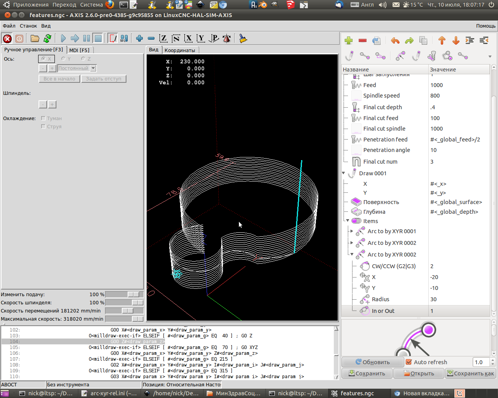
Task: Move feature up with orange up arrow
Action: coord(442,40)
